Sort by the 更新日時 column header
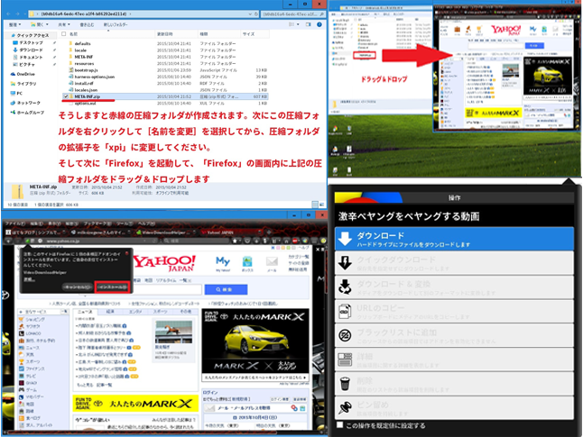The width and height of the screenshot is (583, 437). click(x=164, y=34)
